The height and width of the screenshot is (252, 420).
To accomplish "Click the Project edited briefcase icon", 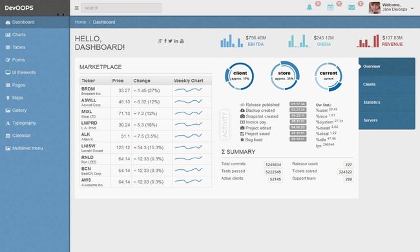I will [x=242, y=128].
